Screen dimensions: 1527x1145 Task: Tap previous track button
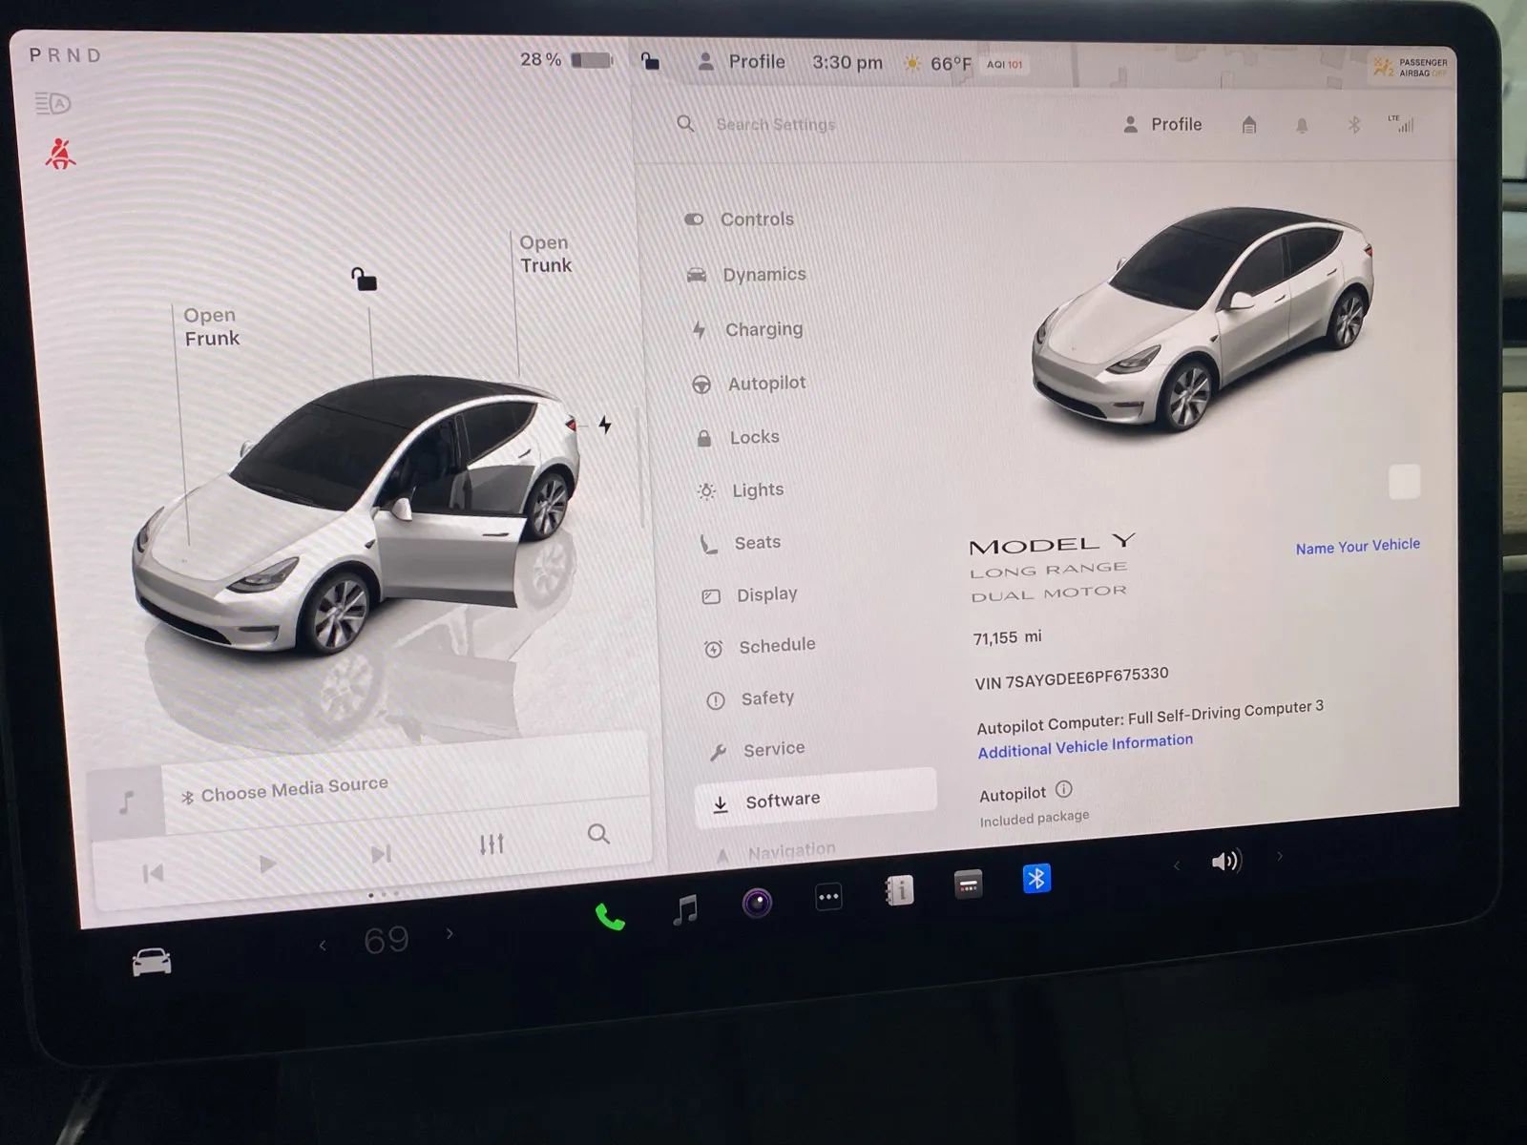[x=153, y=873]
